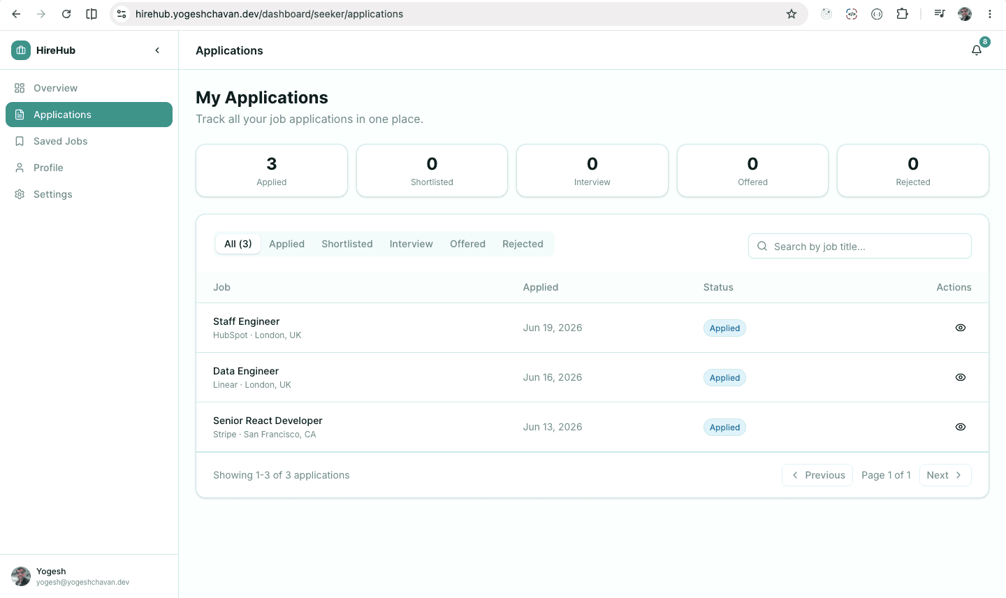
Task: Click the Status column header
Action: click(x=718, y=287)
